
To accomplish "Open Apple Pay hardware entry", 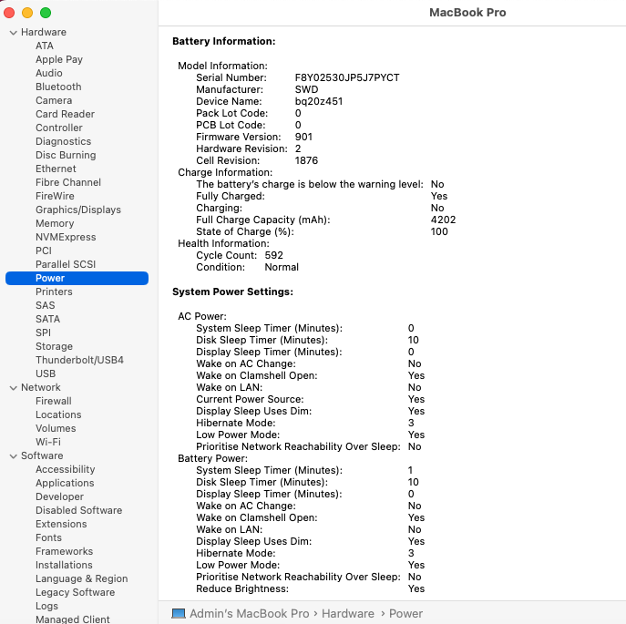I will [x=59, y=59].
